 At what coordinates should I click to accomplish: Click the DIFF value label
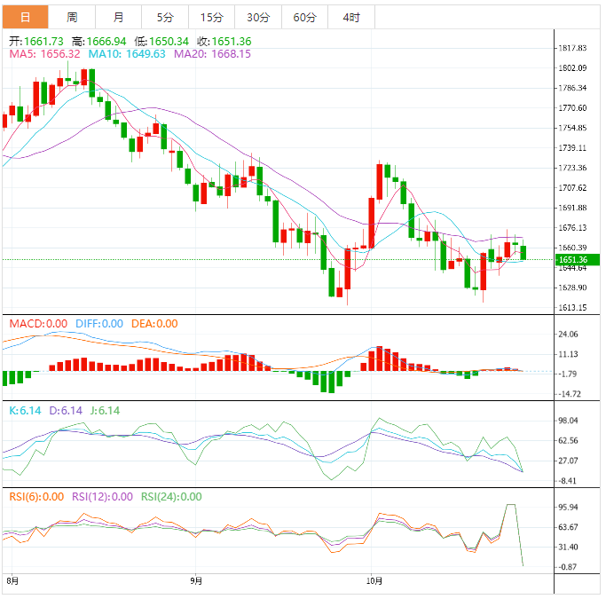(x=97, y=324)
